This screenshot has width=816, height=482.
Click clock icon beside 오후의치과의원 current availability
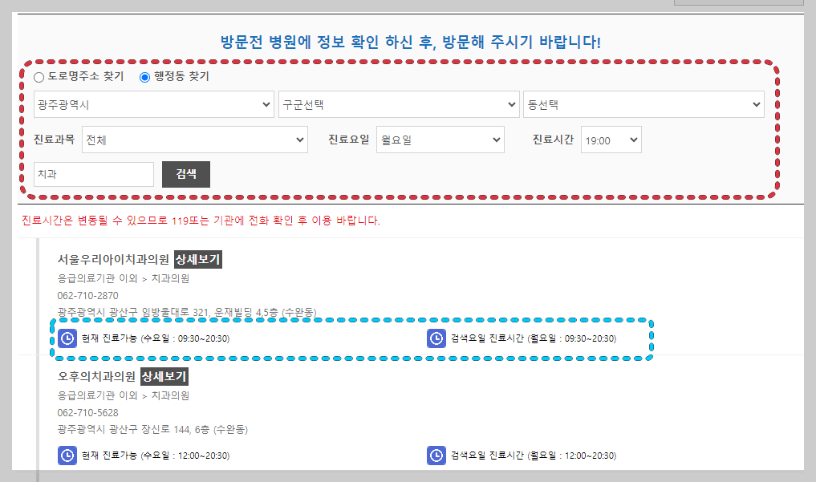coord(67,456)
